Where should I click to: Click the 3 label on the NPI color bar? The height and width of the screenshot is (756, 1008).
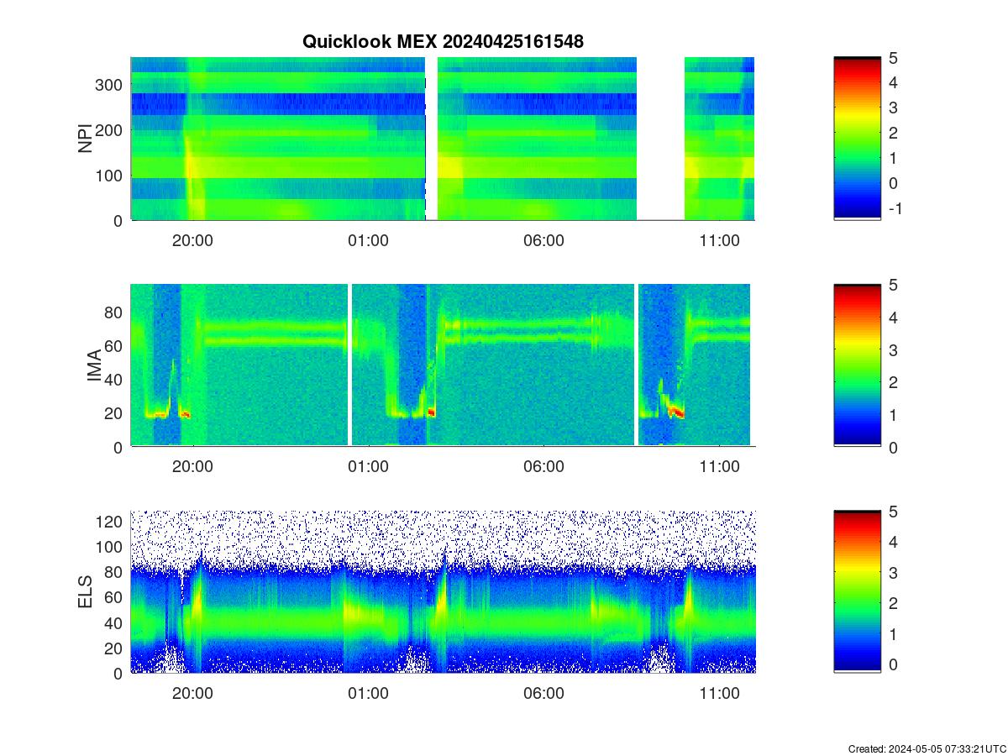(891, 108)
